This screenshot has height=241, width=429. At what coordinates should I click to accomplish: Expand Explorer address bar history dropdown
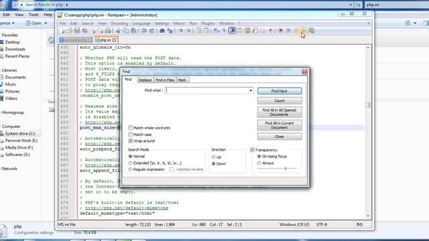(351, 5)
